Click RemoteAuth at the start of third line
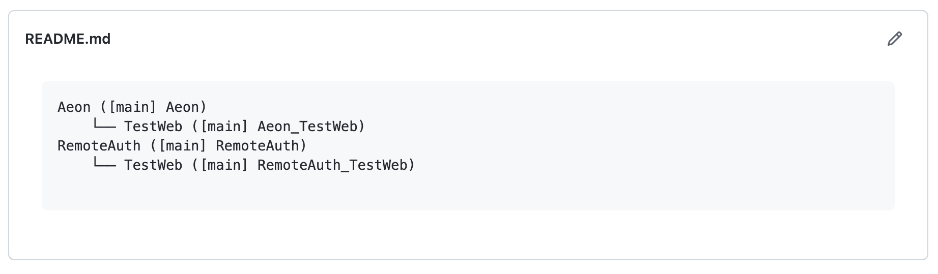Screen dimensions: 938x274 click(x=99, y=146)
